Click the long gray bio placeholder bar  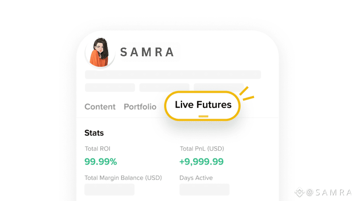(x=173, y=74)
